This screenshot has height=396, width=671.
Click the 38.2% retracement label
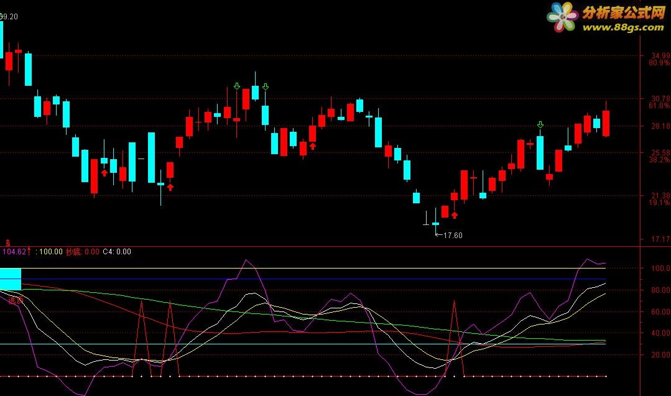pyautogui.click(x=659, y=160)
